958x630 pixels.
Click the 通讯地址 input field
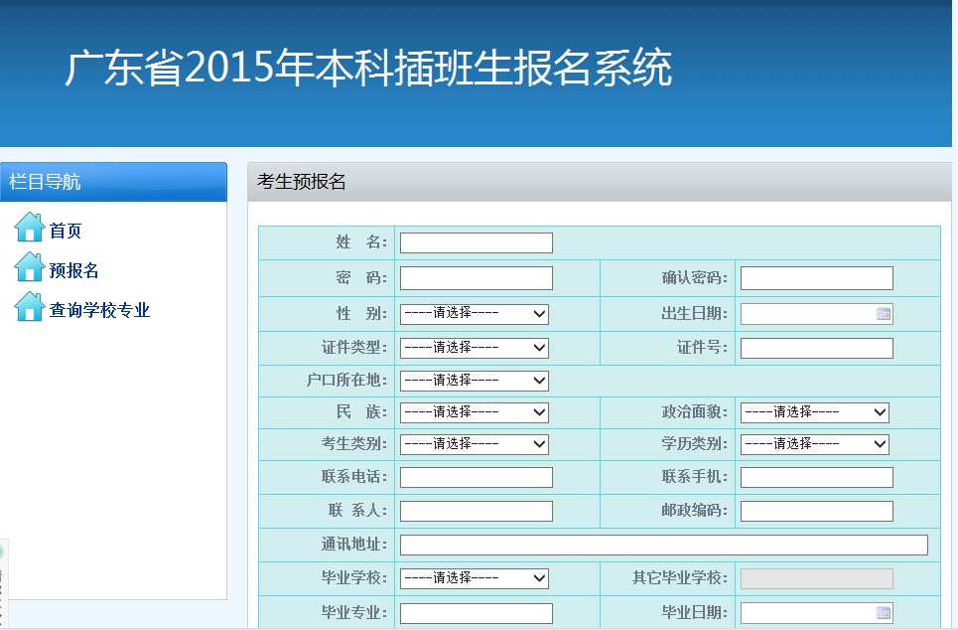click(x=663, y=545)
